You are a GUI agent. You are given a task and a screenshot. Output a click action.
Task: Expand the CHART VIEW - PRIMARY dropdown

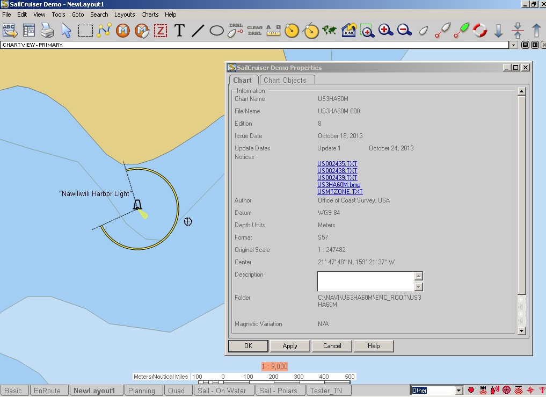(x=513, y=45)
